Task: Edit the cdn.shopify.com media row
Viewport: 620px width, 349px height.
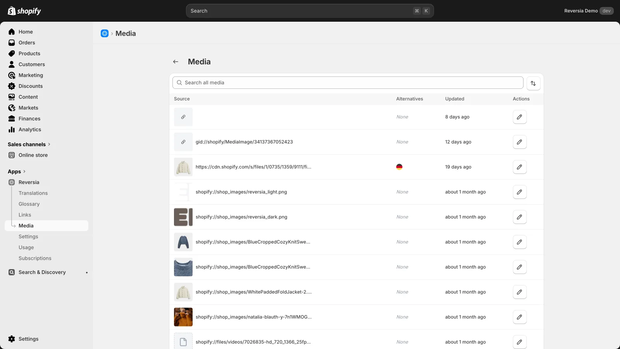Action: click(x=520, y=167)
